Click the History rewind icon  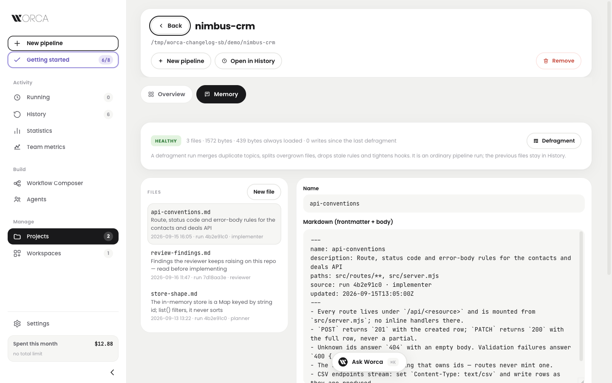coord(17,114)
